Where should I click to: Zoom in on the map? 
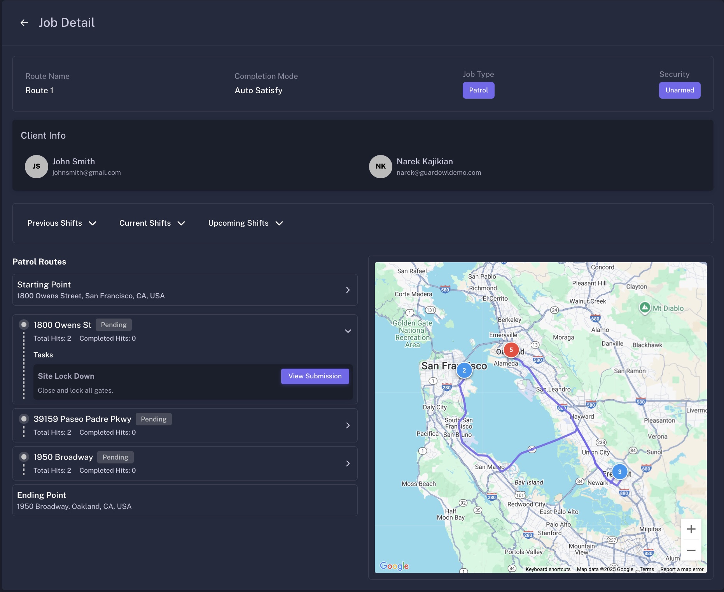691,529
